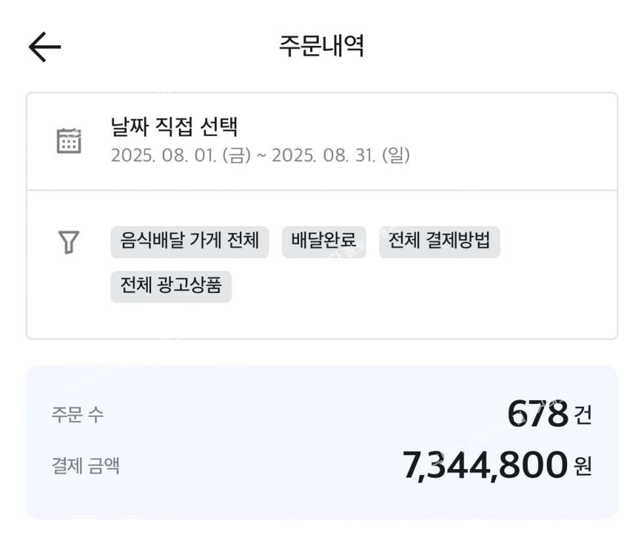Click the 주문내역 page title
644x540 pixels.
[x=321, y=47]
